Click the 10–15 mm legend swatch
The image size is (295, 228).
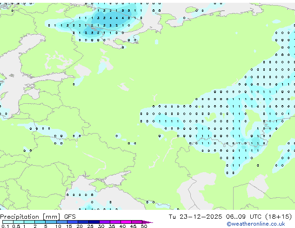click(61, 222)
